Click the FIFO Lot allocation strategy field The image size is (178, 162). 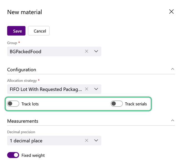click(x=54, y=89)
